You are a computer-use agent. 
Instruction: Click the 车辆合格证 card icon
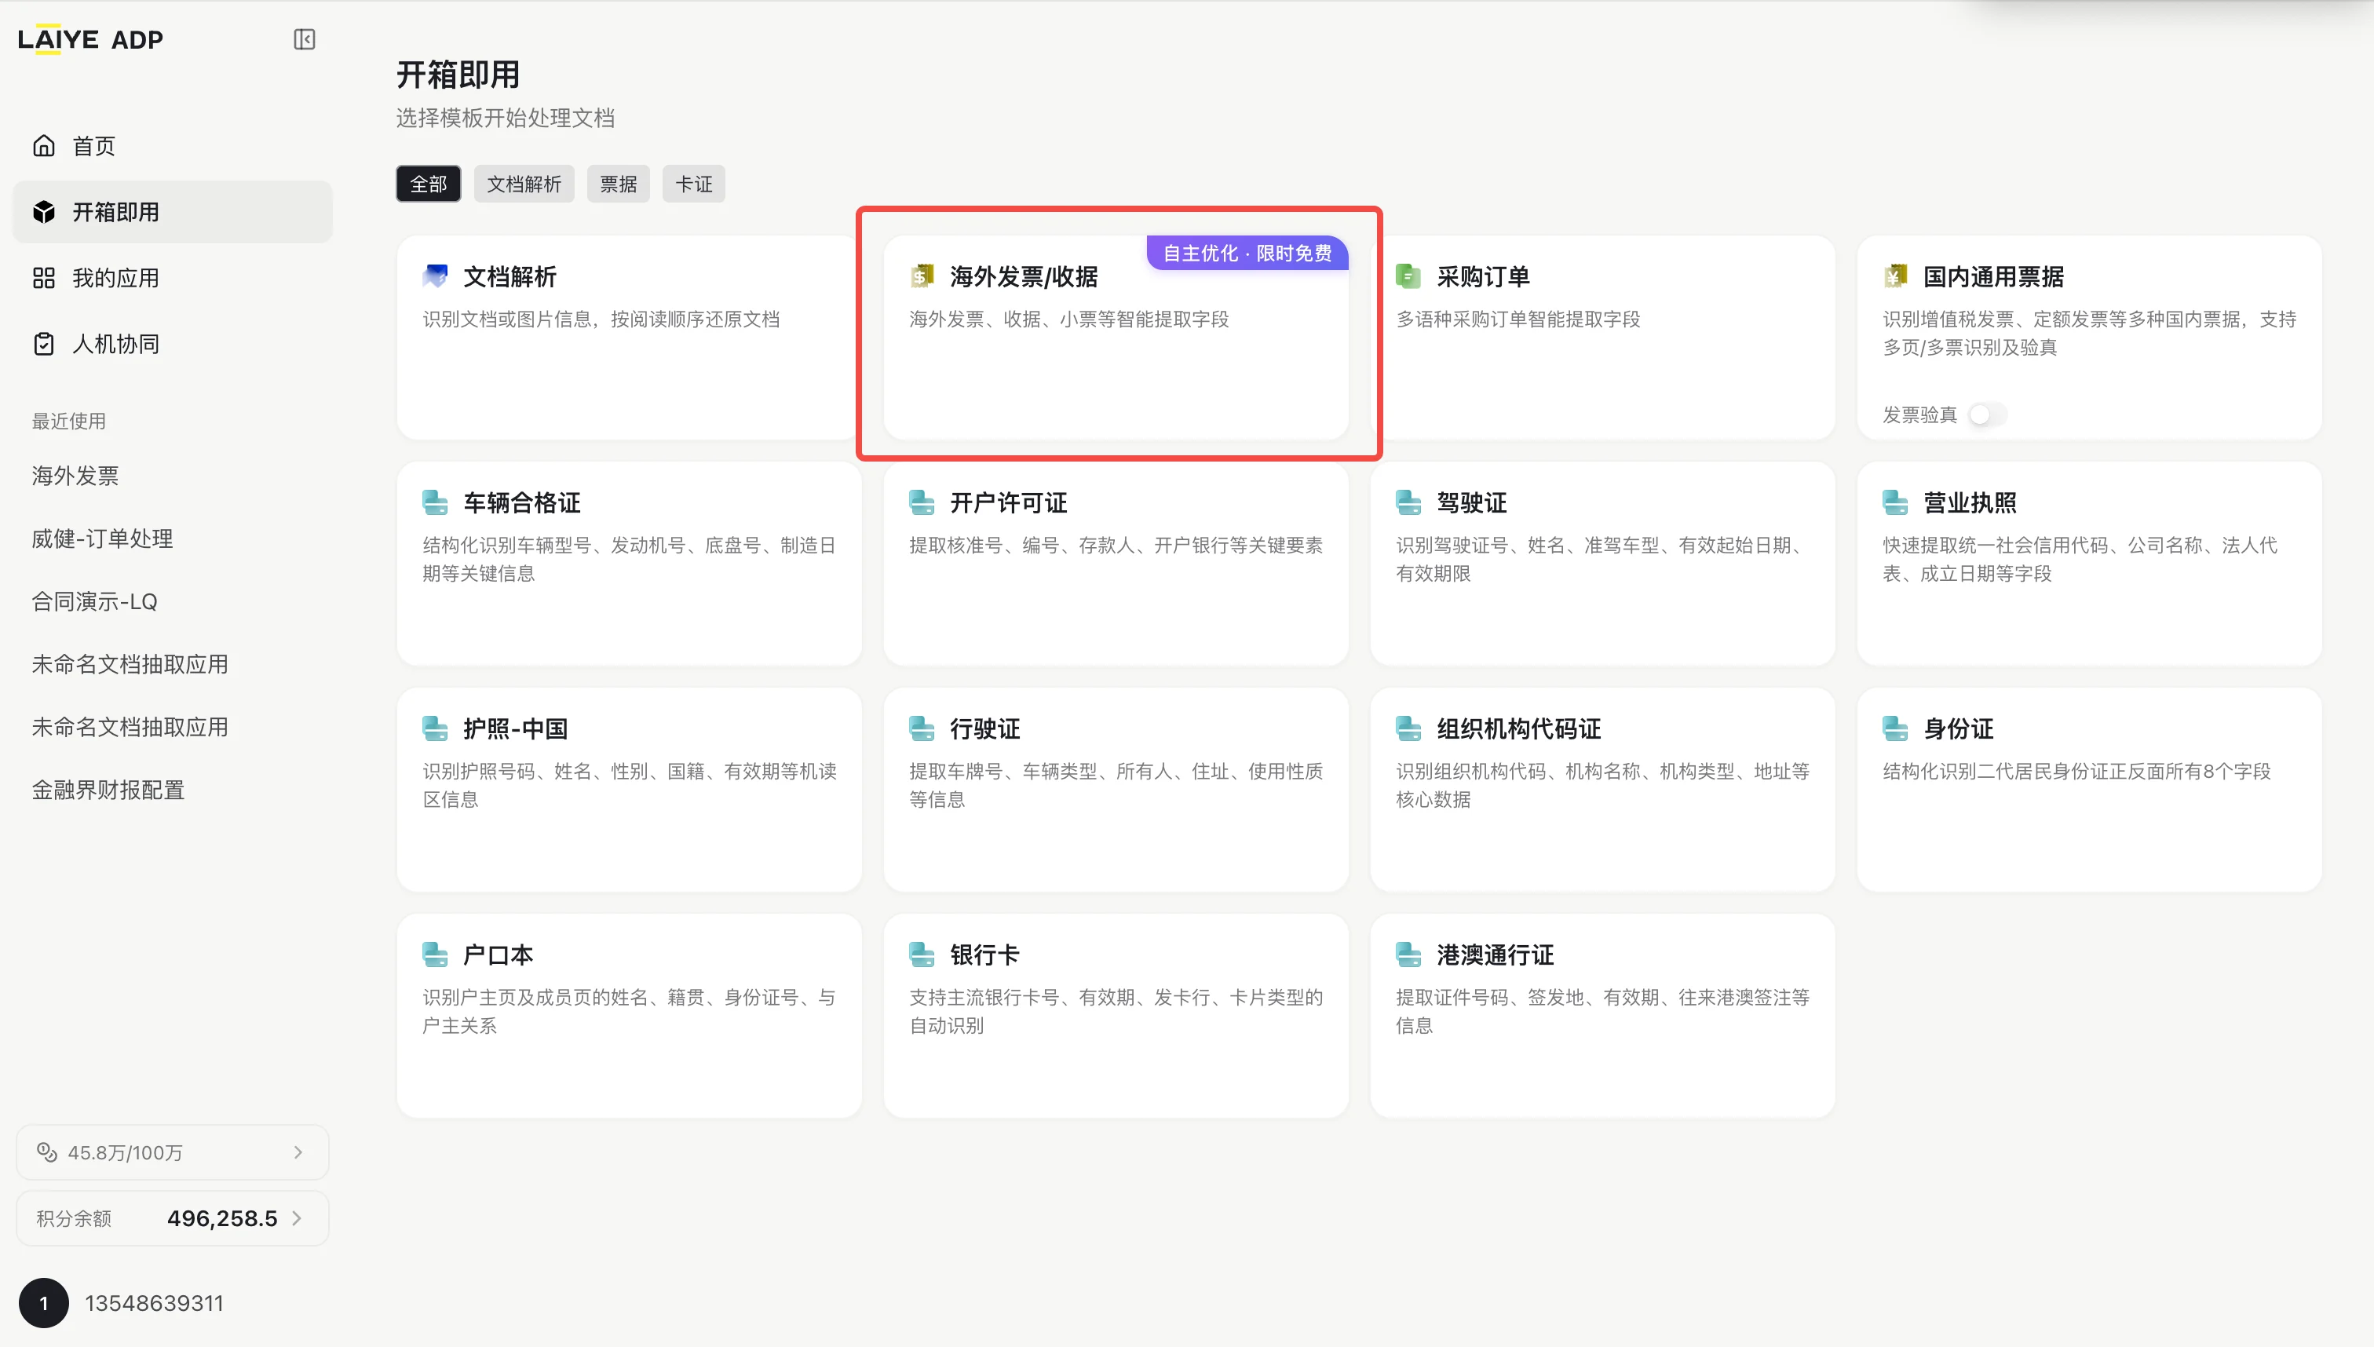pos(435,502)
